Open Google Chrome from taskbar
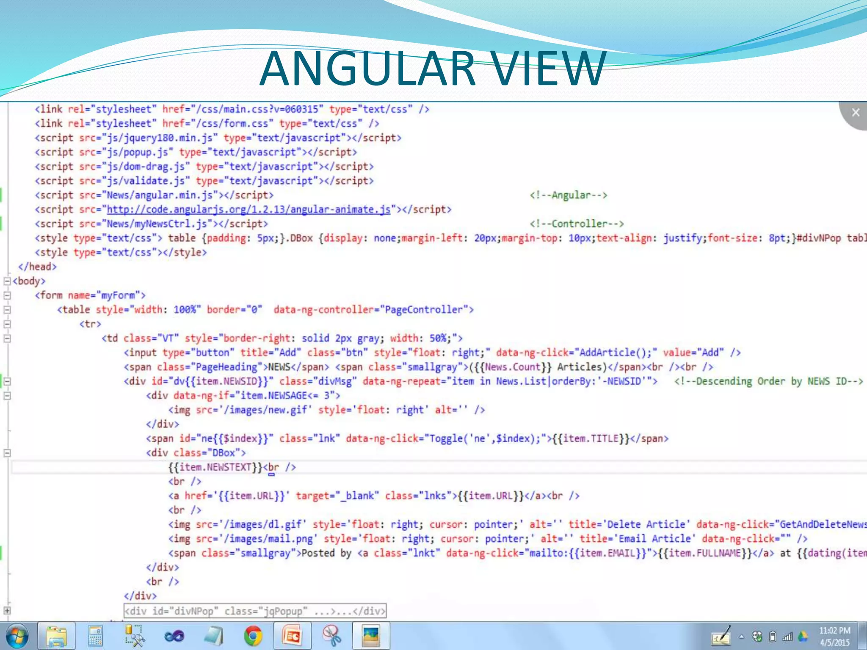This screenshot has width=867, height=650. pos(253,636)
